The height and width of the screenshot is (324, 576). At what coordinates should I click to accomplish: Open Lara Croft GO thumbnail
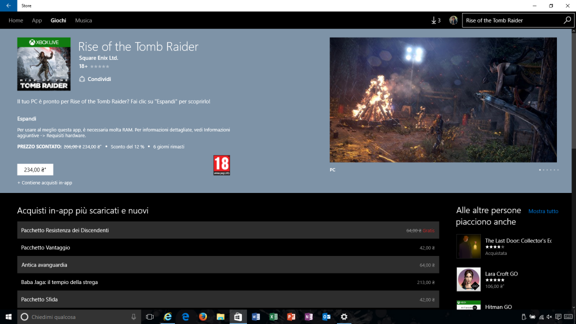(469, 279)
